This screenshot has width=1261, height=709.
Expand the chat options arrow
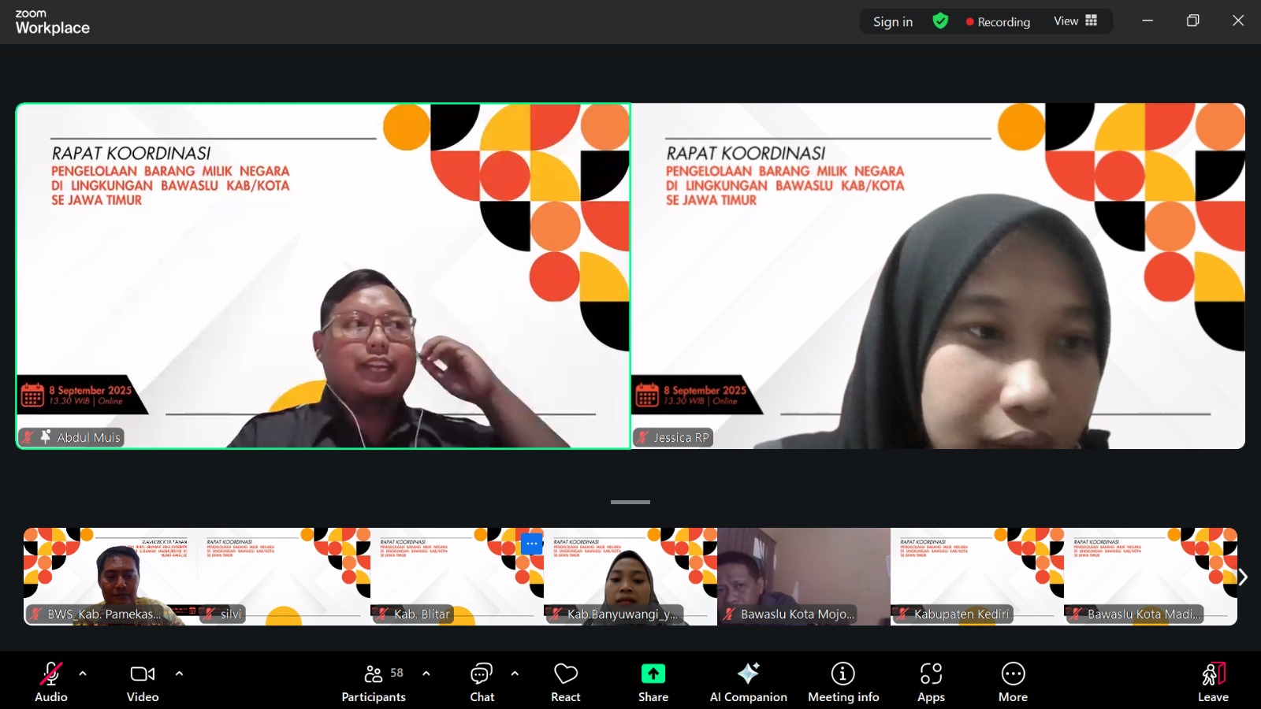515,674
